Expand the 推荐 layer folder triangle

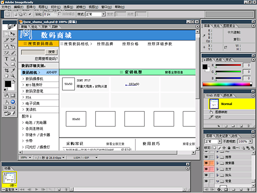217,157
